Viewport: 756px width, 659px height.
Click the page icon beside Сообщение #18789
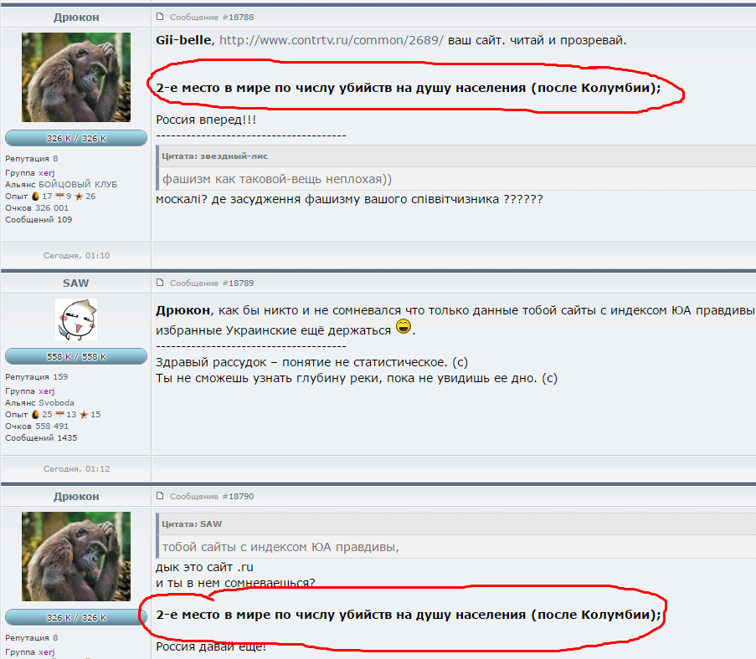[160, 283]
